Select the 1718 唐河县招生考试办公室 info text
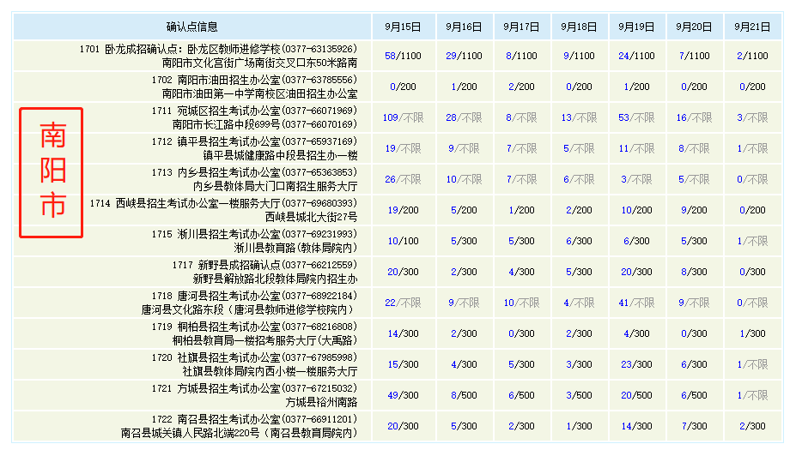790x456 pixels. point(249,303)
